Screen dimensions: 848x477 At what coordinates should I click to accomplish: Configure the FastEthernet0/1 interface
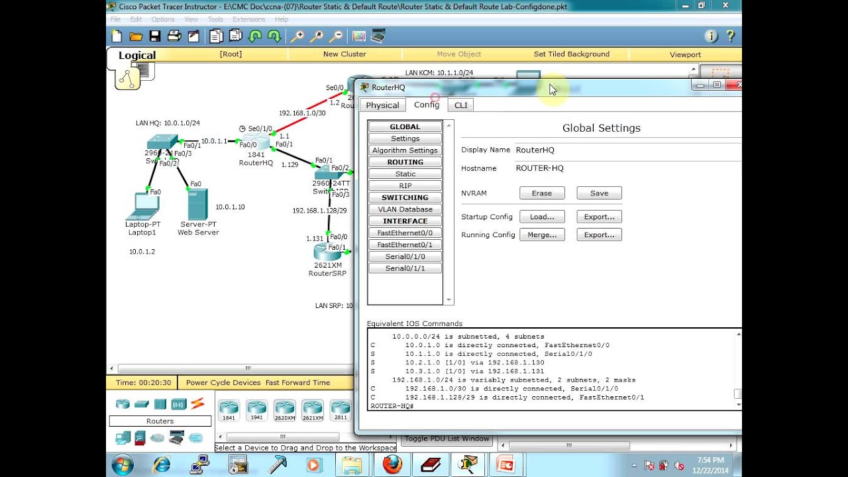pyautogui.click(x=405, y=245)
